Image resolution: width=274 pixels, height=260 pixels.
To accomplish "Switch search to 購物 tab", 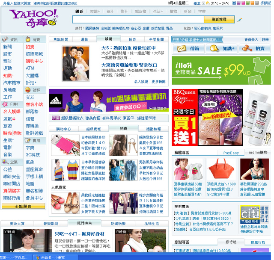I will [173, 12].
